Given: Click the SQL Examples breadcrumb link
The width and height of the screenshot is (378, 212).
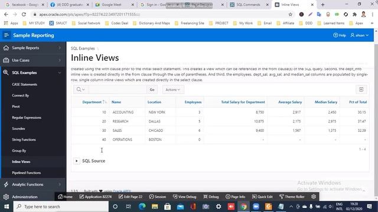Looking at the screenshot, I should pyautogui.click(x=83, y=48).
